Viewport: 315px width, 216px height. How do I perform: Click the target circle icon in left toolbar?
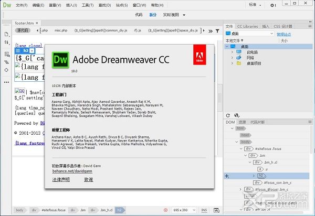click(6, 70)
